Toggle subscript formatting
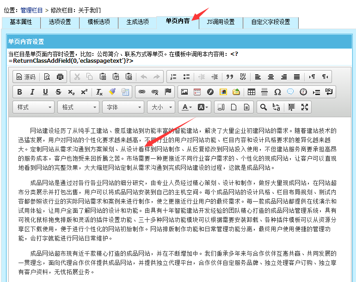Viewport: 356px width, 282px height. 71,92
